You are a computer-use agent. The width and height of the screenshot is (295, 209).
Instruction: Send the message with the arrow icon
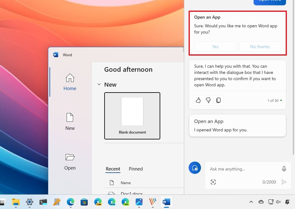click(284, 182)
